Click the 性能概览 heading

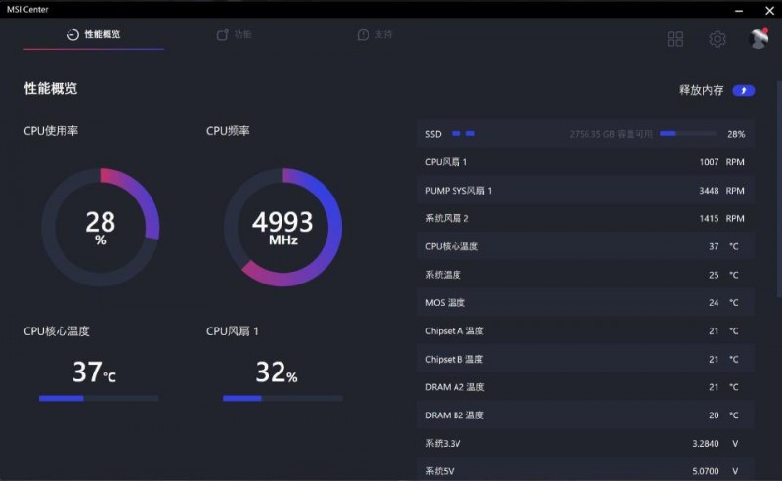(x=51, y=88)
